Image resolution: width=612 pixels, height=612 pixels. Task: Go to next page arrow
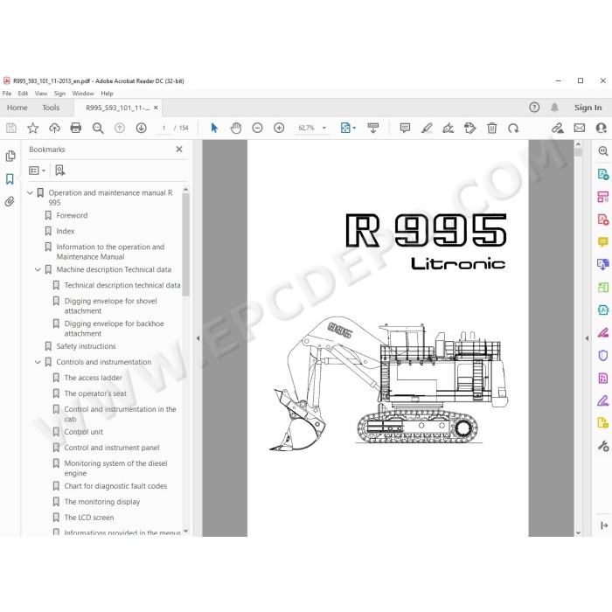[x=142, y=128]
